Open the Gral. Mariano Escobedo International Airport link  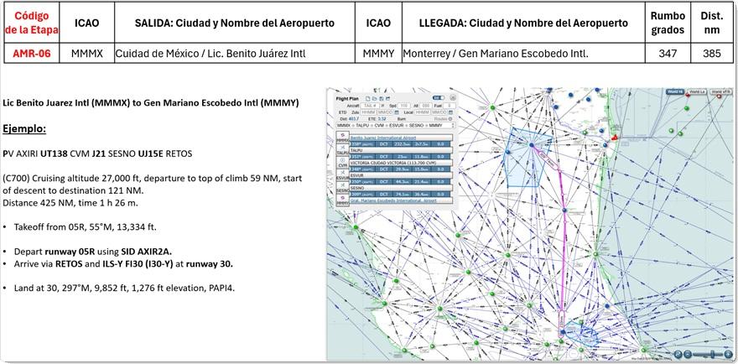pyautogui.click(x=393, y=200)
